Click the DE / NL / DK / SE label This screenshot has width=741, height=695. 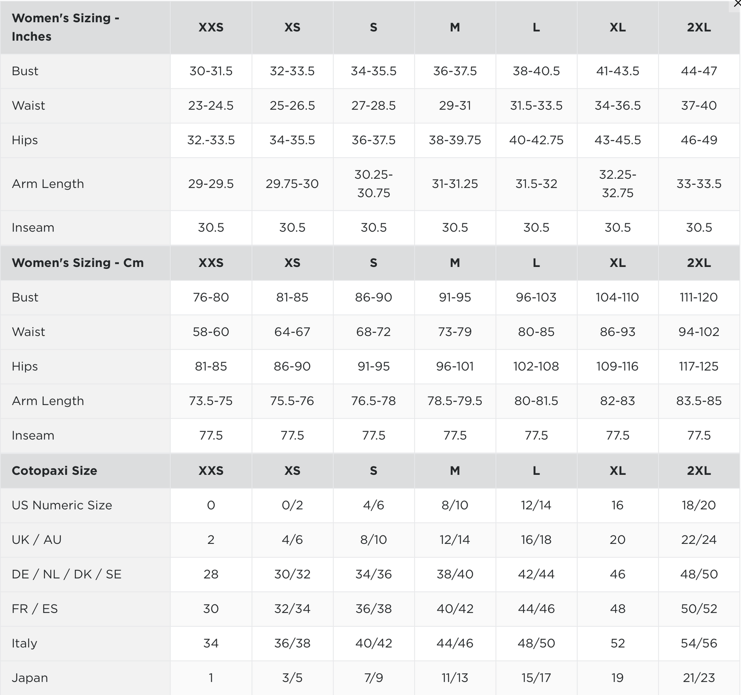[67, 574]
